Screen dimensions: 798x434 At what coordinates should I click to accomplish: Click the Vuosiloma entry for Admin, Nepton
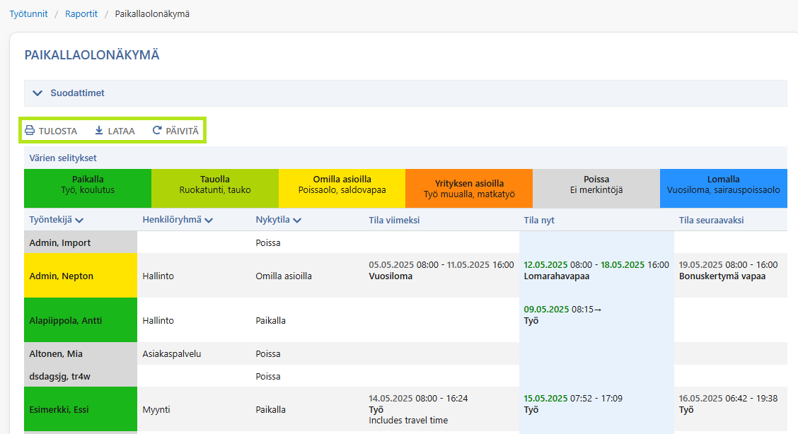391,276
